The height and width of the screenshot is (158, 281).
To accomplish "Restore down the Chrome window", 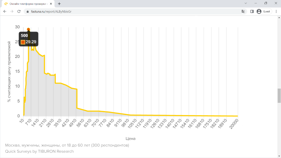I will (266, 3).
